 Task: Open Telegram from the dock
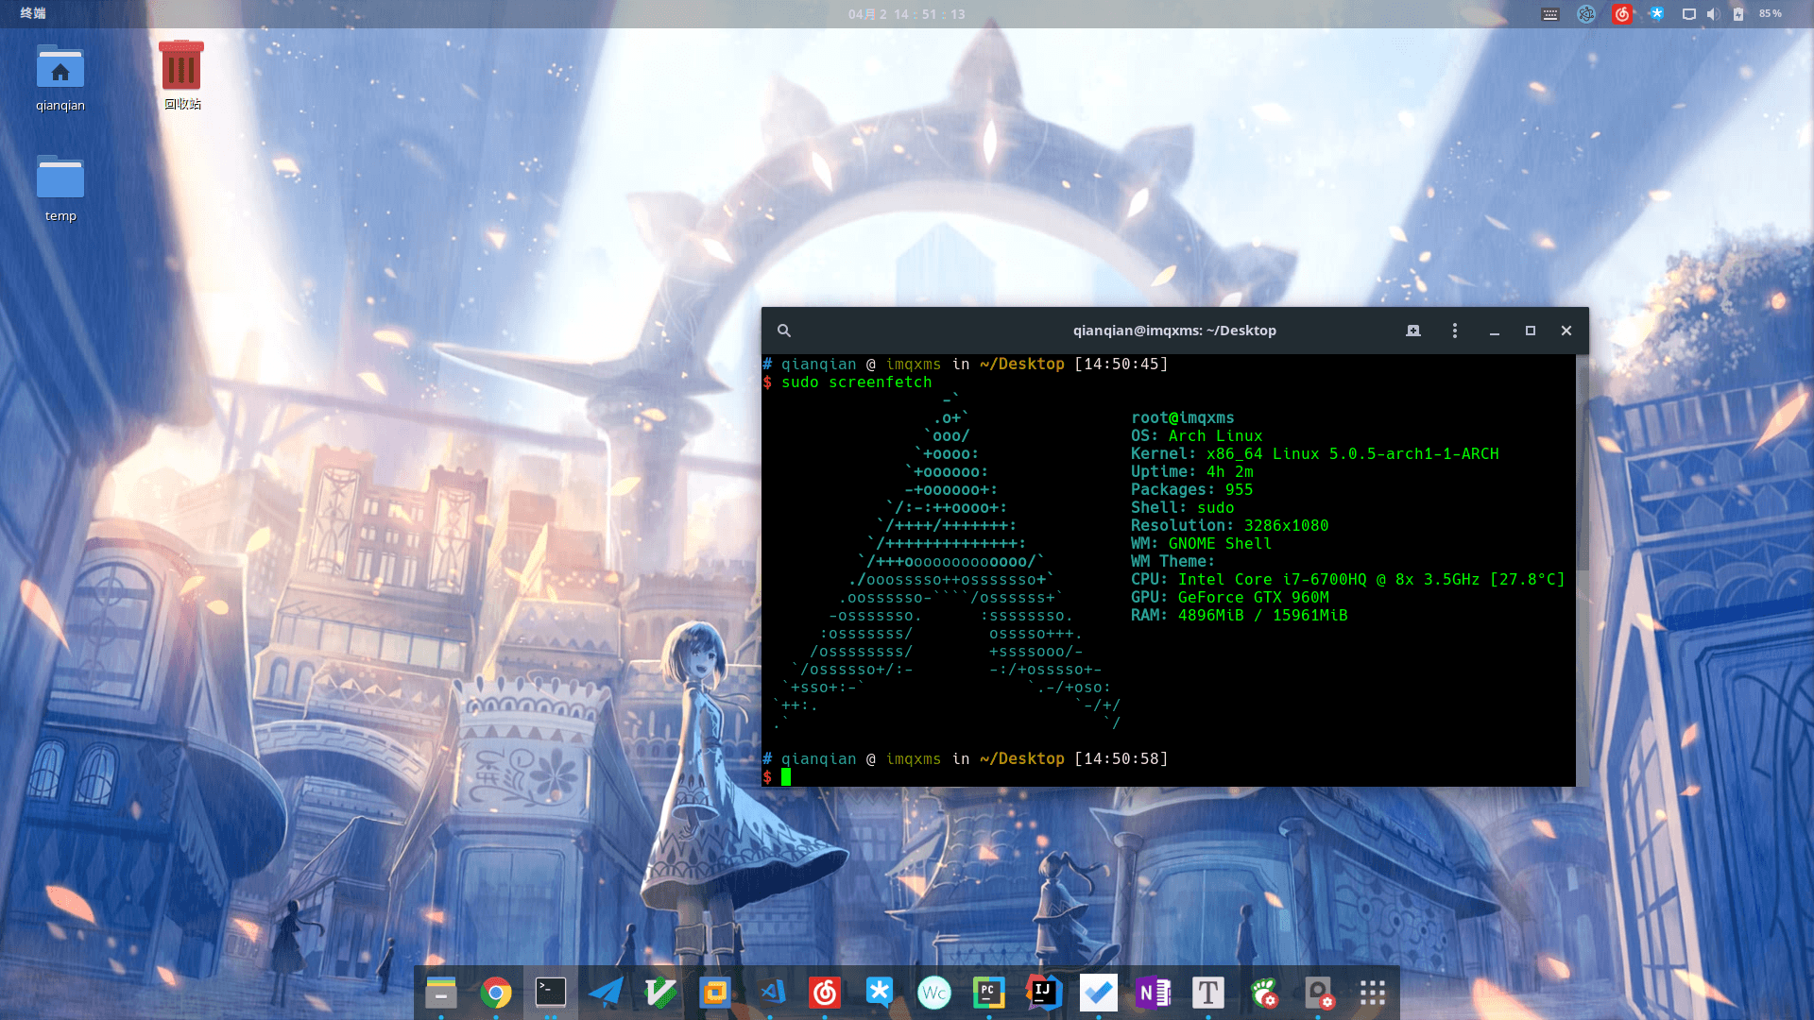pyautogui.click(x=606, y=993)
